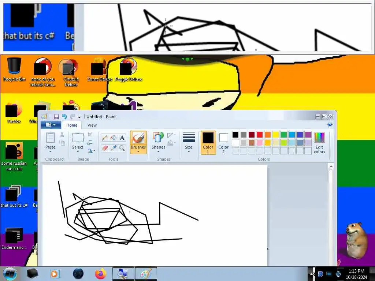Select the Color picker eyedropper tool

click(114, 148)
